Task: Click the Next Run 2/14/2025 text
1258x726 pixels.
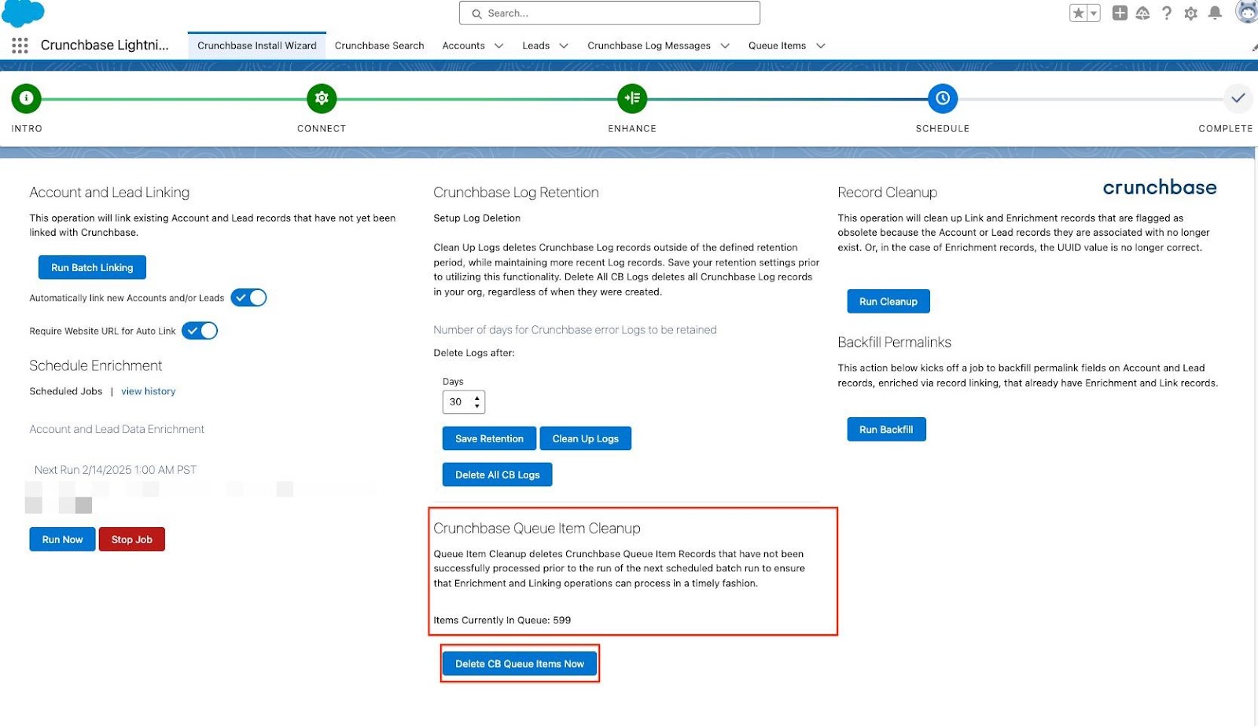Action: click(115, 470)
